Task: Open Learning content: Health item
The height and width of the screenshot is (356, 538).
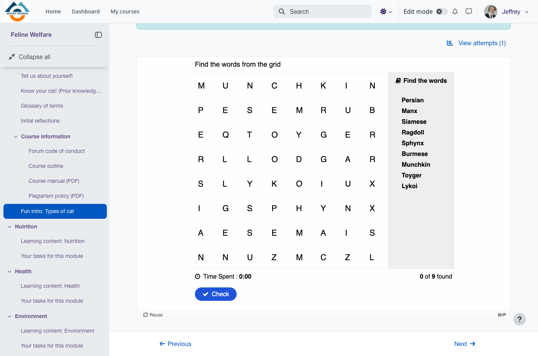Action: coord(50,286)
